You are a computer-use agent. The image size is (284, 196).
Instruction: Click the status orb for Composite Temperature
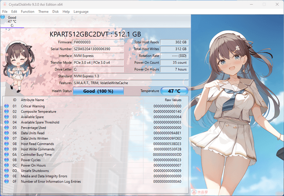7,111
